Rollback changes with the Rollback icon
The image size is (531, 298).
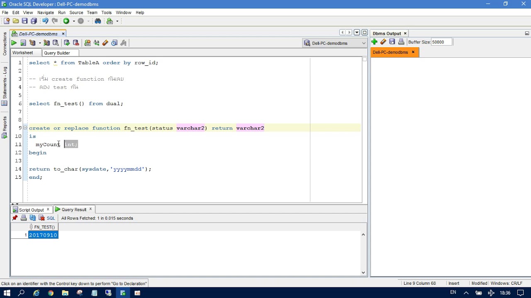tap(76, 43)
